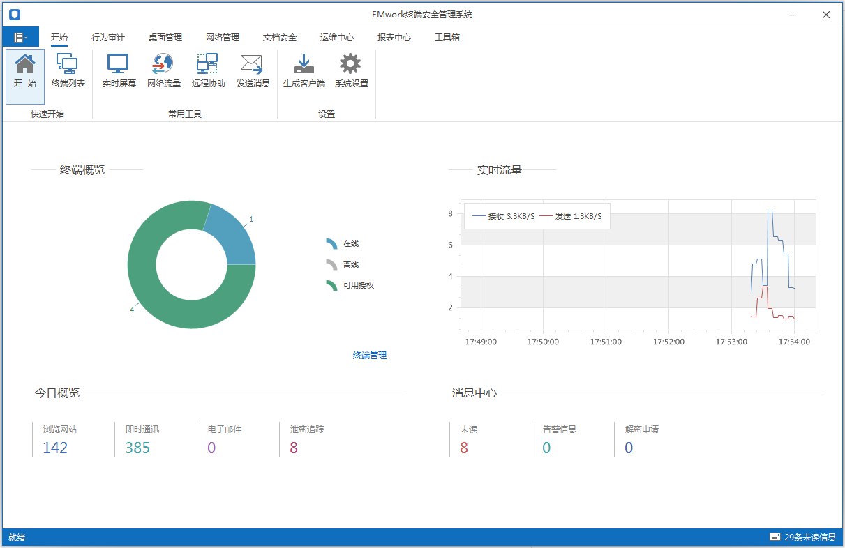Click the 就绪 status bar text

pyautogui.click(x=17, y=538)
